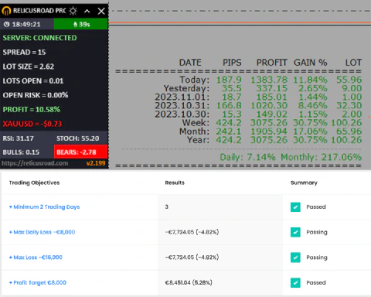Click the Monthly: 217.06% summary text
The width and height of the screenshot is (371, 297).
[x=322, y=157]
